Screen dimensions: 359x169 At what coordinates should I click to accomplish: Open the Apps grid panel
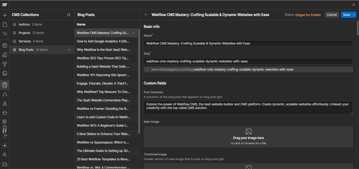(x=5, y=122)
